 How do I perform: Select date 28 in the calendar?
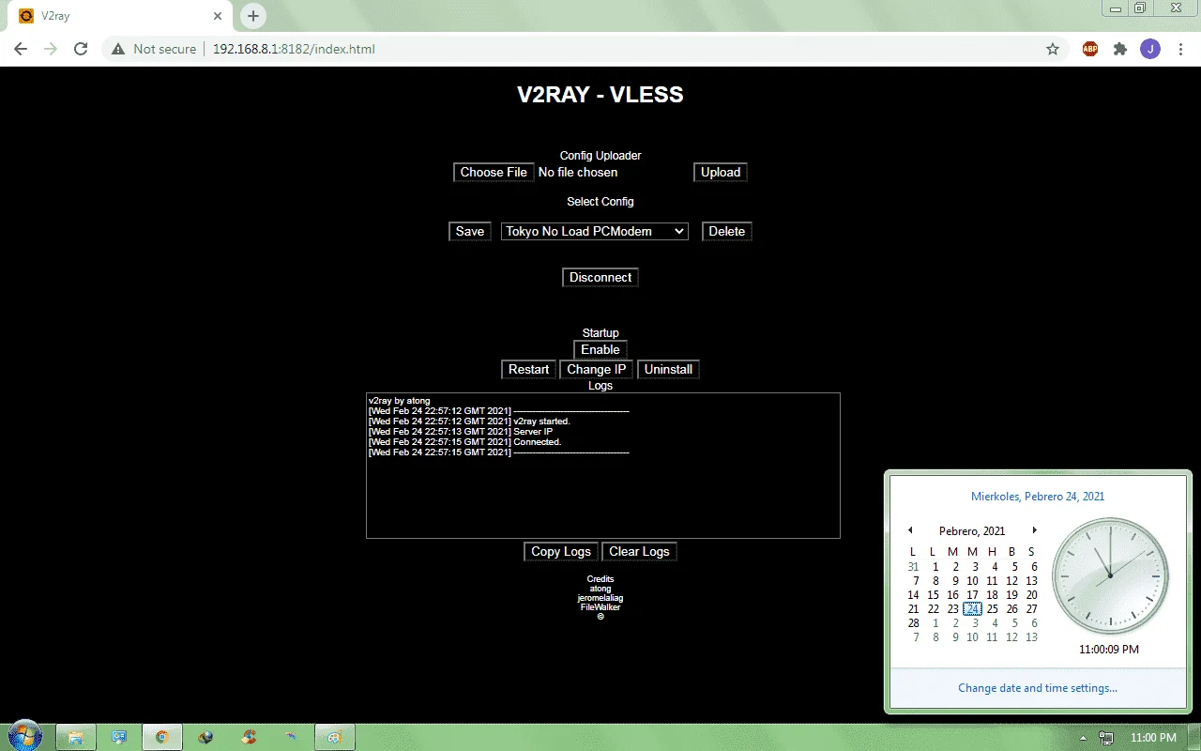coord(913,623)
